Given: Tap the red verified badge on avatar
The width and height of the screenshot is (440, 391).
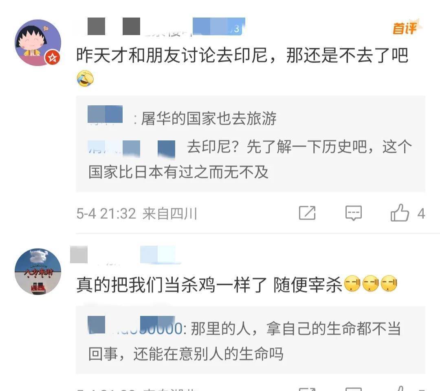Looking at the screenshot, I should 53,58.
